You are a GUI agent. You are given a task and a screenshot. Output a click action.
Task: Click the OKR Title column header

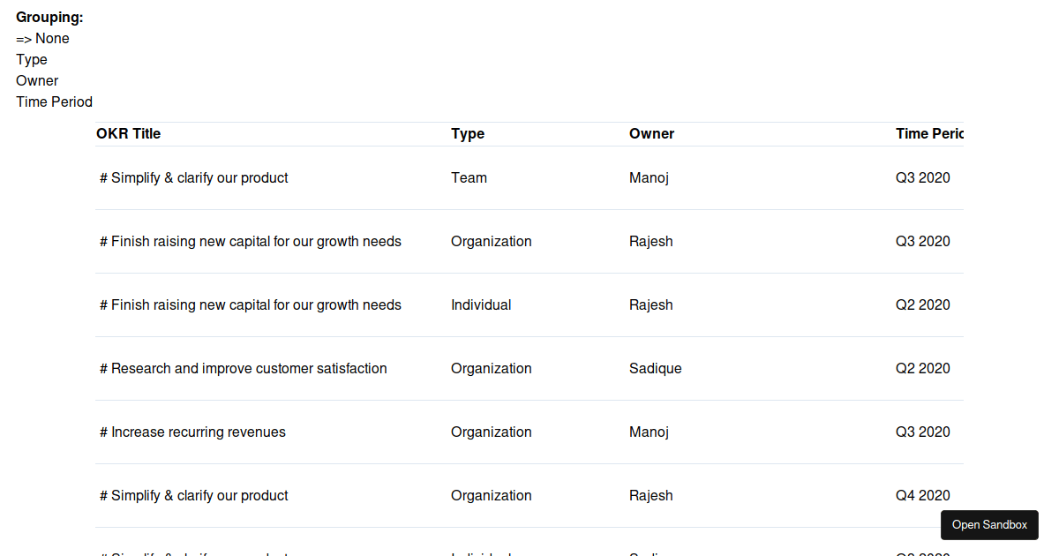coord(129,133)
